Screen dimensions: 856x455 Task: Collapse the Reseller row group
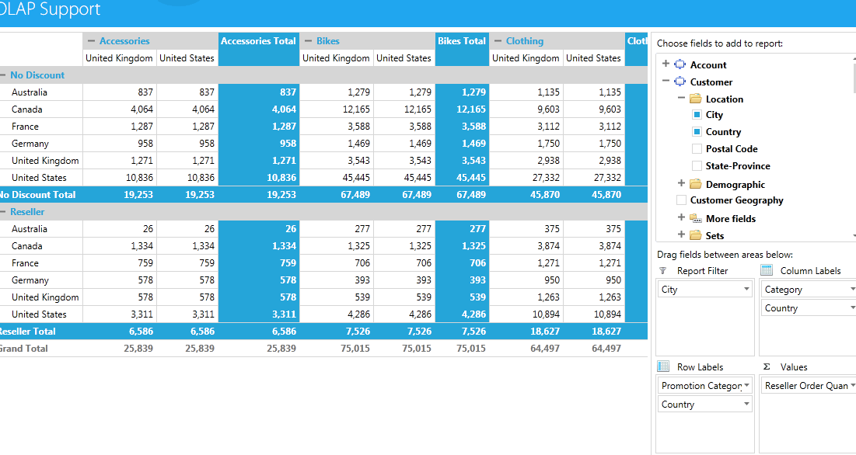tap(3, 212)
